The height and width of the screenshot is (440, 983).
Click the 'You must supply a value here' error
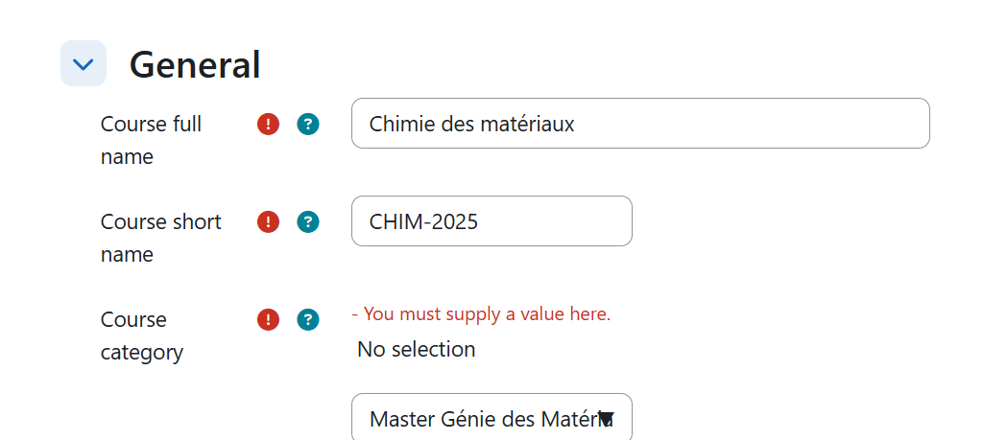coord(481,313)
